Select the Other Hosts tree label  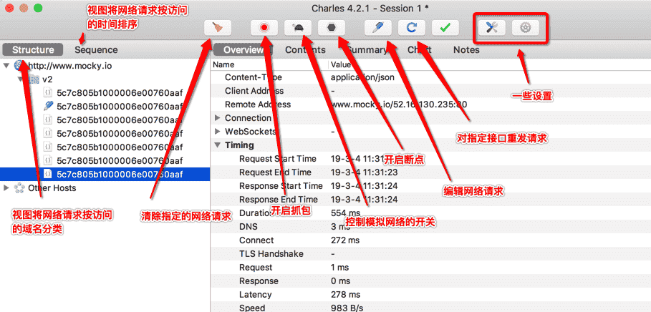pyautogui.click(x=52, y=188)
